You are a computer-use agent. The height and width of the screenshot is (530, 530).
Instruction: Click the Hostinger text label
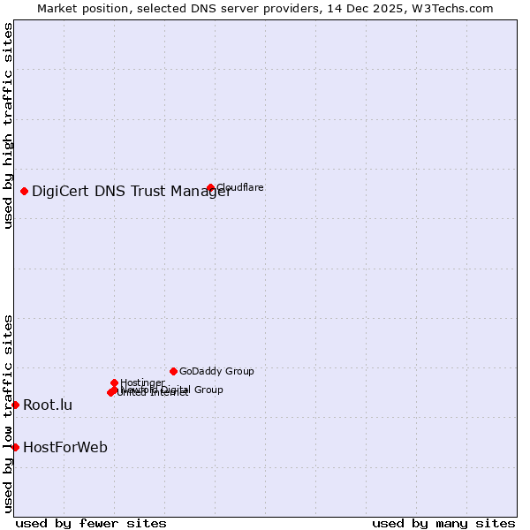pos(142,382)
